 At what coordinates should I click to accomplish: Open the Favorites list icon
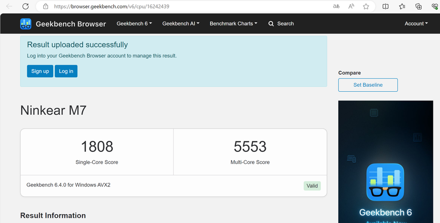point(402,6)
